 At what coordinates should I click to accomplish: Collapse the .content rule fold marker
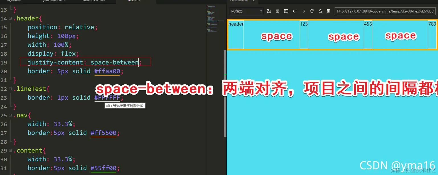click(10, 150)
